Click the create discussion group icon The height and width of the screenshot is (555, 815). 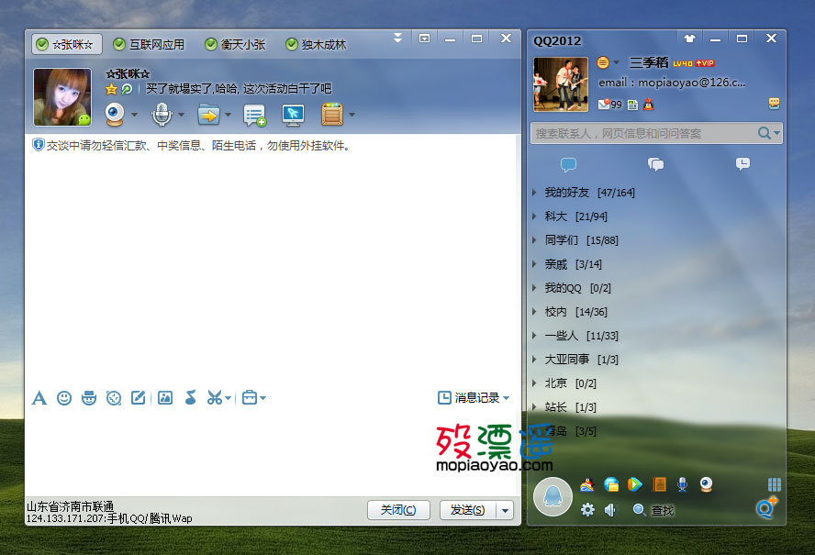(x=254, y=115)
